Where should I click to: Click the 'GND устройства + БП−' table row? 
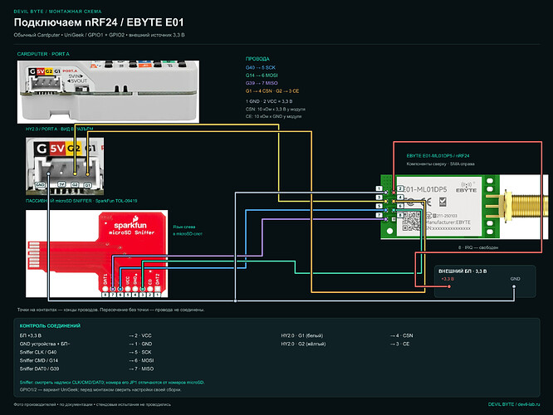click(45, 344)
